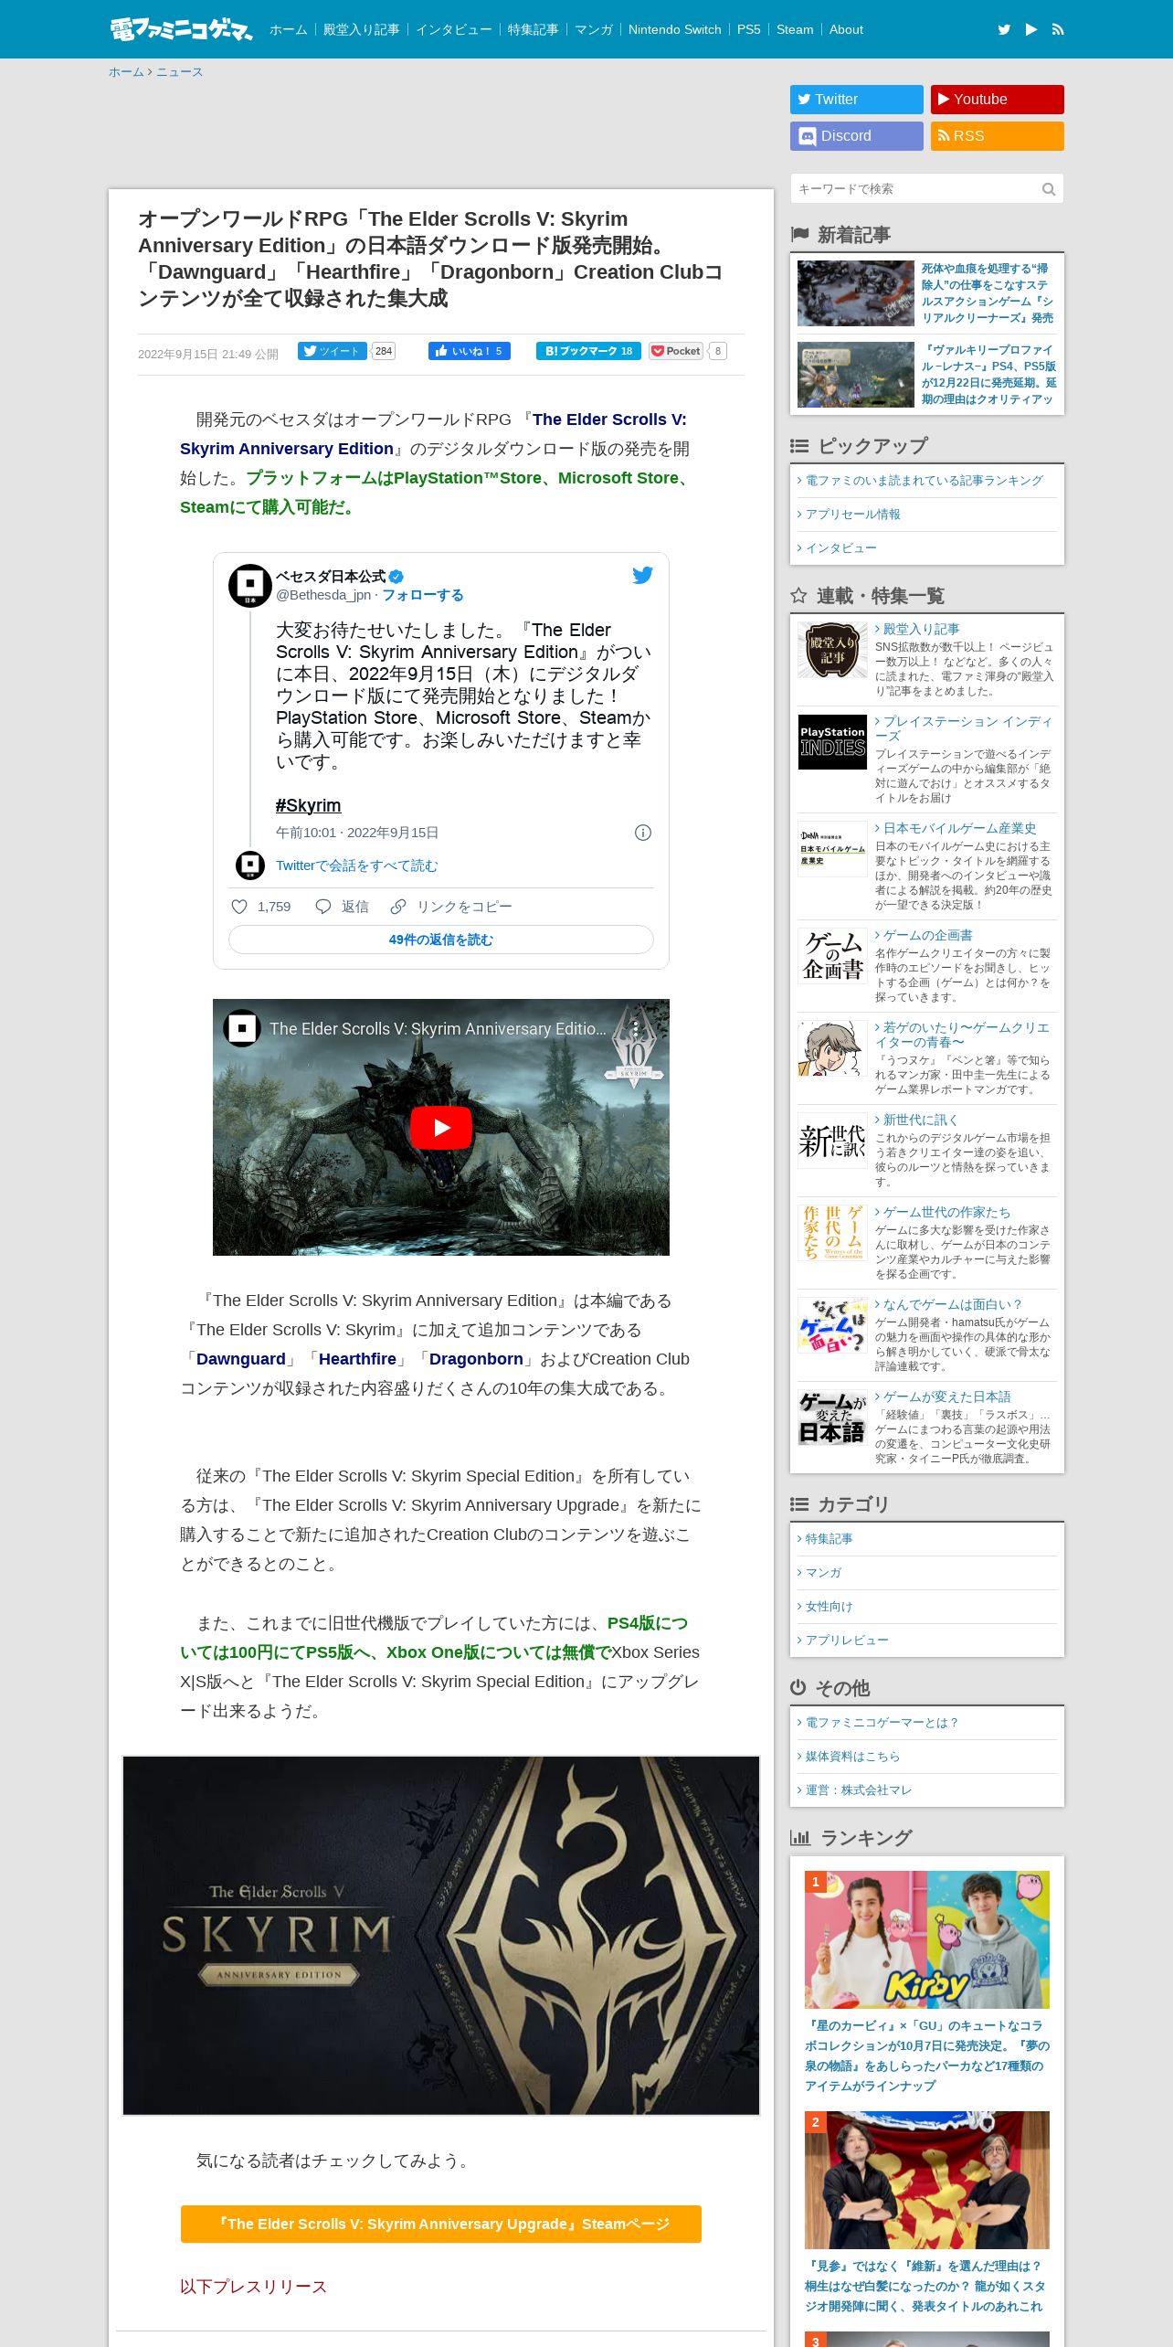Open the シリアルクリーナーズ news thumbnail
Screen dimensions: 1173x2347
pyautogui.click(x=856, y=293)
